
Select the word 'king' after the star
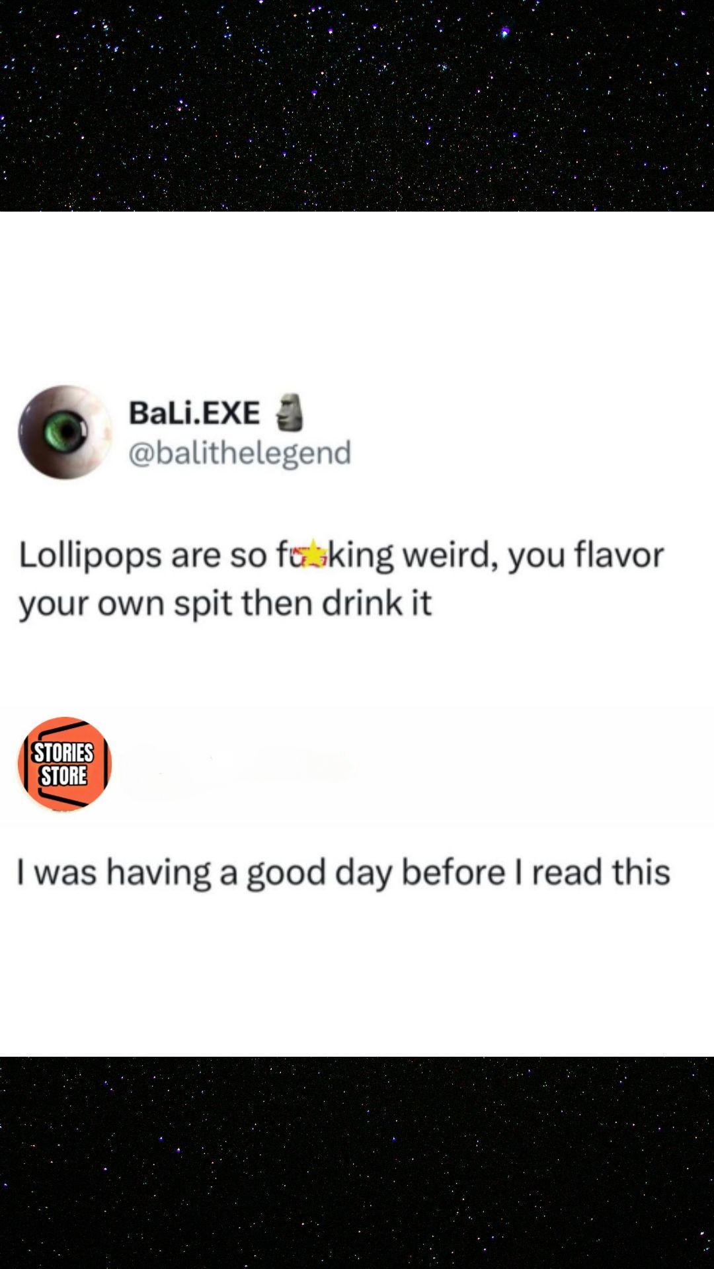(361, 555)
